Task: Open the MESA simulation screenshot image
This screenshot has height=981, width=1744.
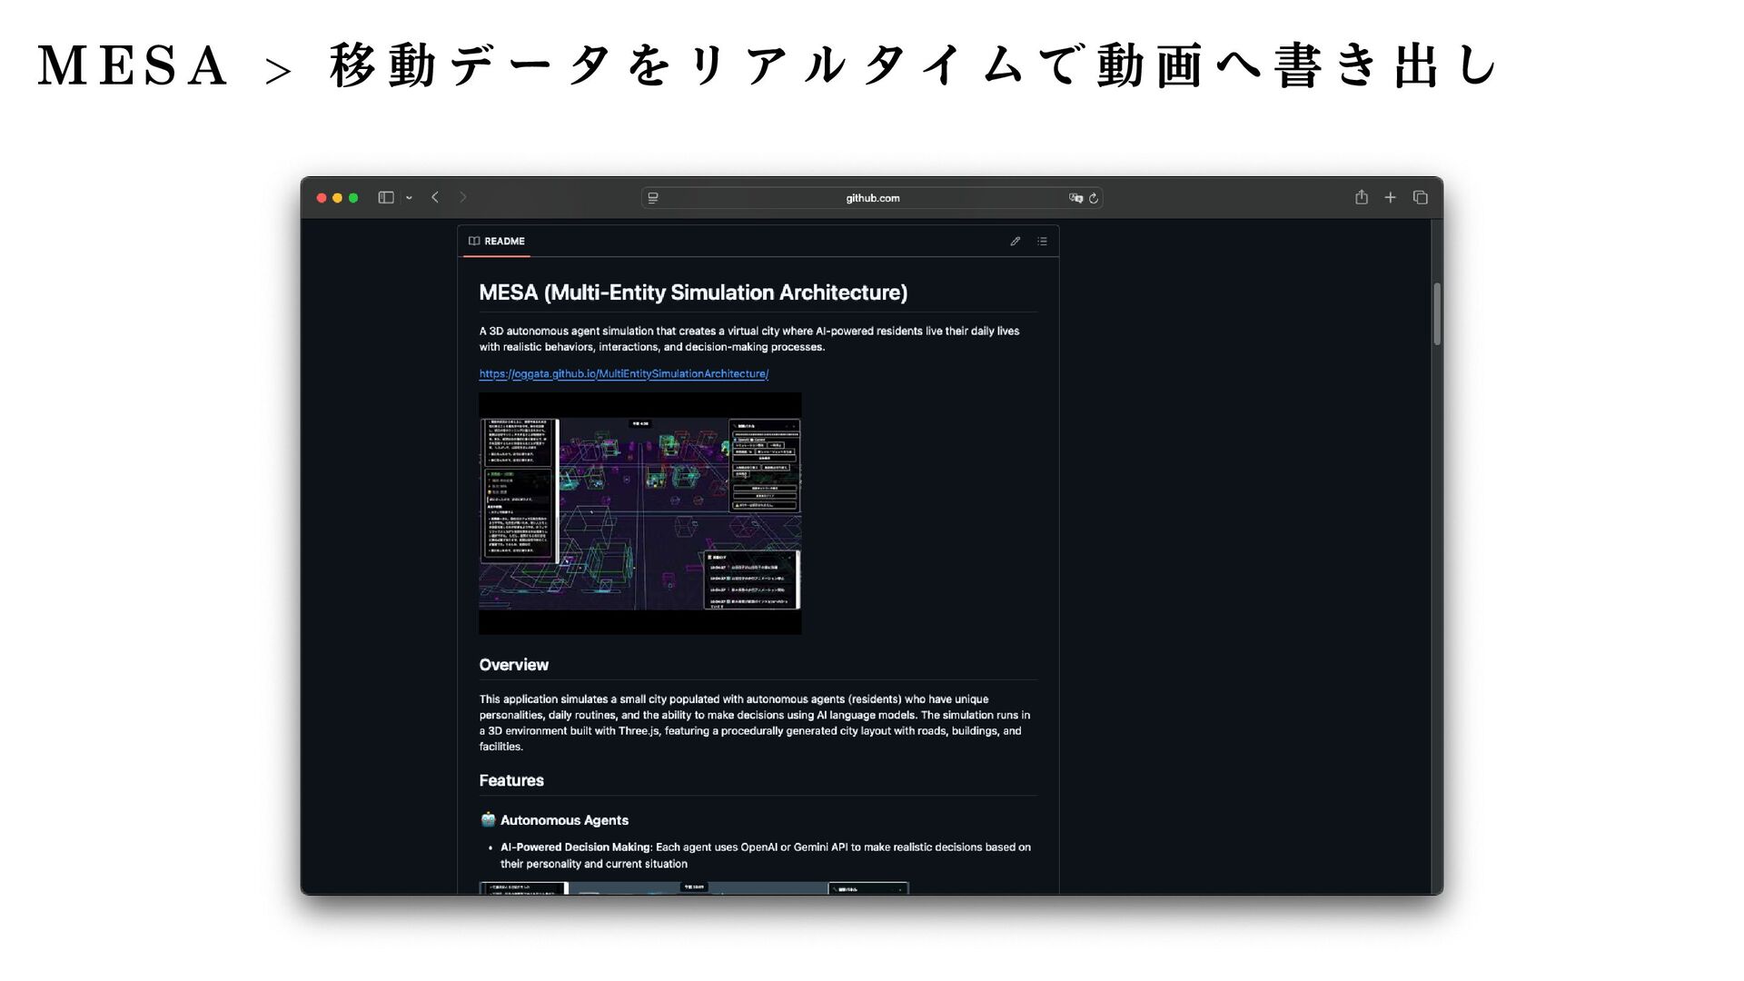Action: [x=639, y=513]
